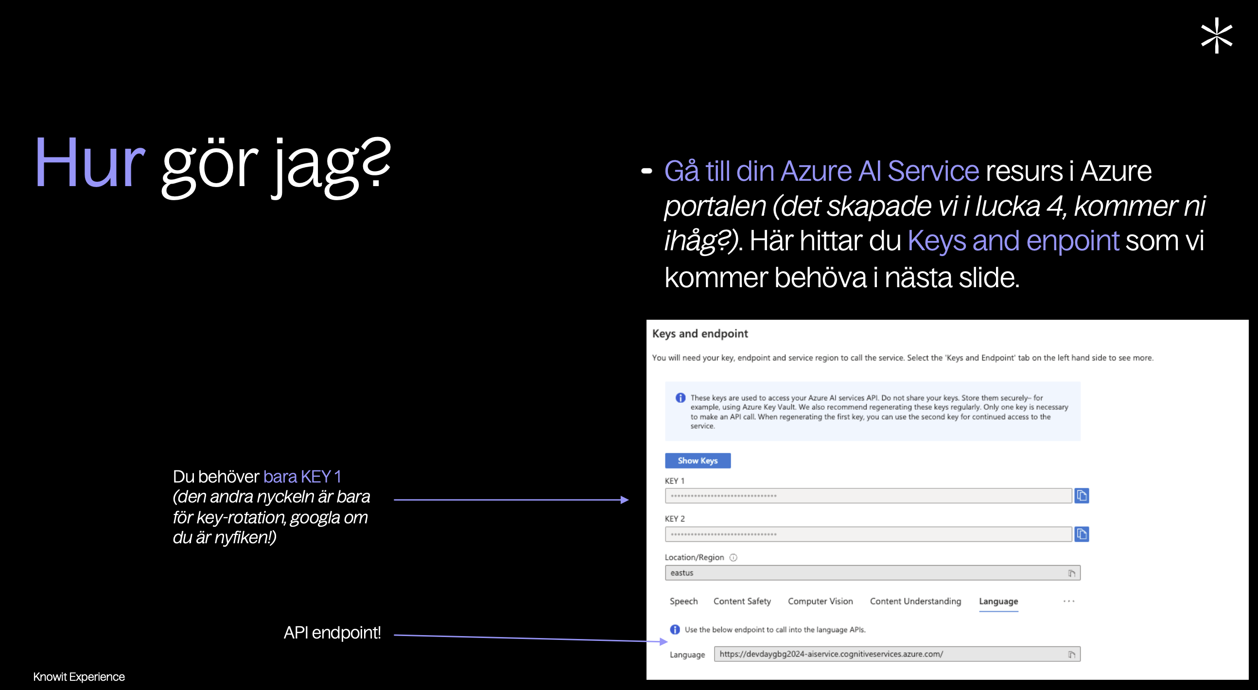
Task: Click the 'Keys and endpoint' heading
Action: coord(700,333)
